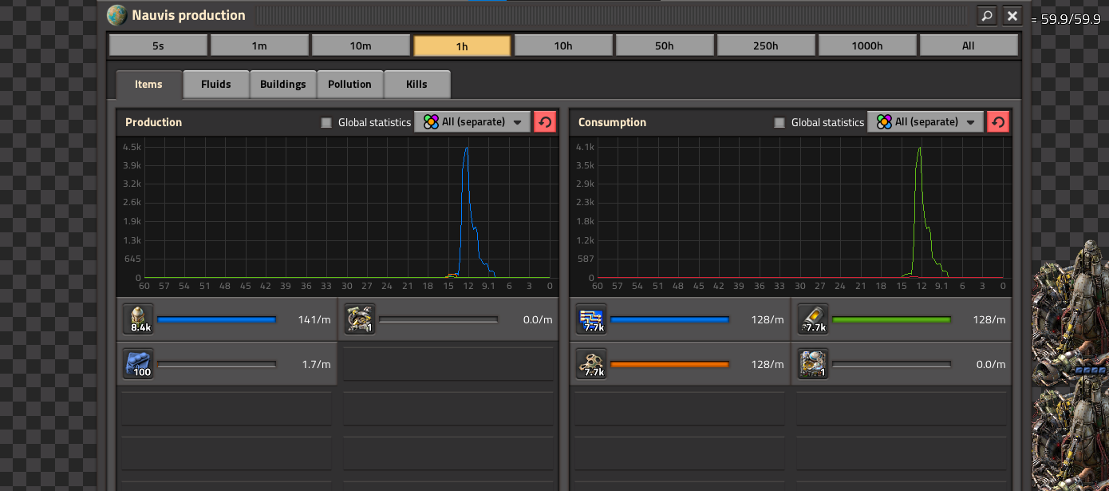Expand Production All (separate) quality dropdown
1109x491 pixels.
click(472, 122)
